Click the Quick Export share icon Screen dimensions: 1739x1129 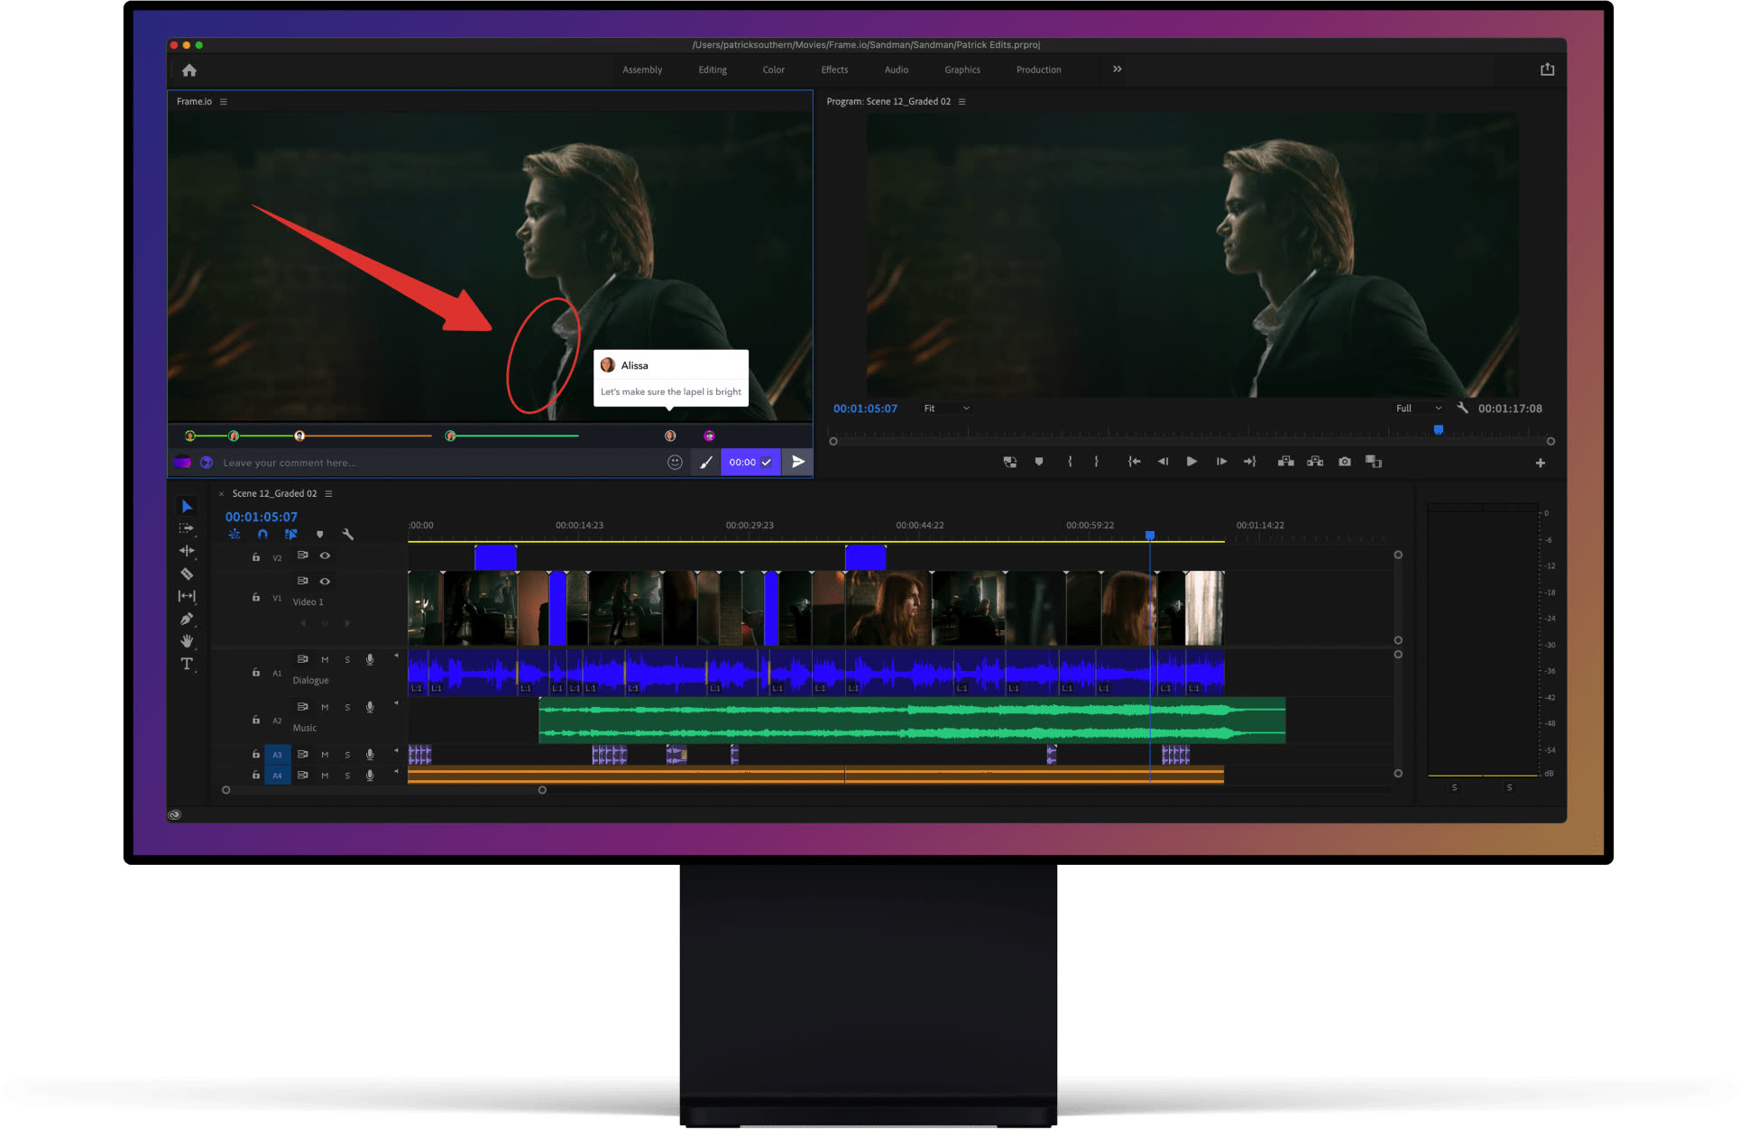tap(1547, 69)
